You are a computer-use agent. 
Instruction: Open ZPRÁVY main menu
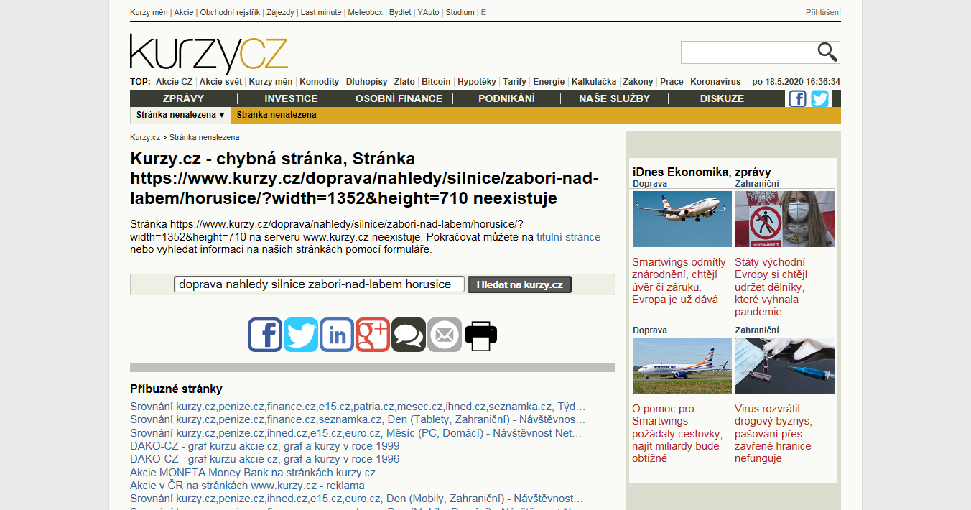click(183, 98)
